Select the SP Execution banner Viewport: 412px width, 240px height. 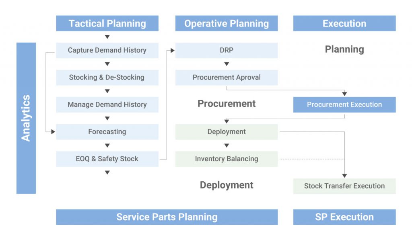(344, 217)
